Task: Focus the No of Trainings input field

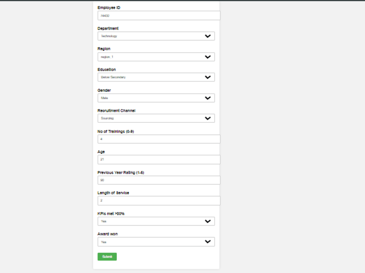Action: click(159, 139)
